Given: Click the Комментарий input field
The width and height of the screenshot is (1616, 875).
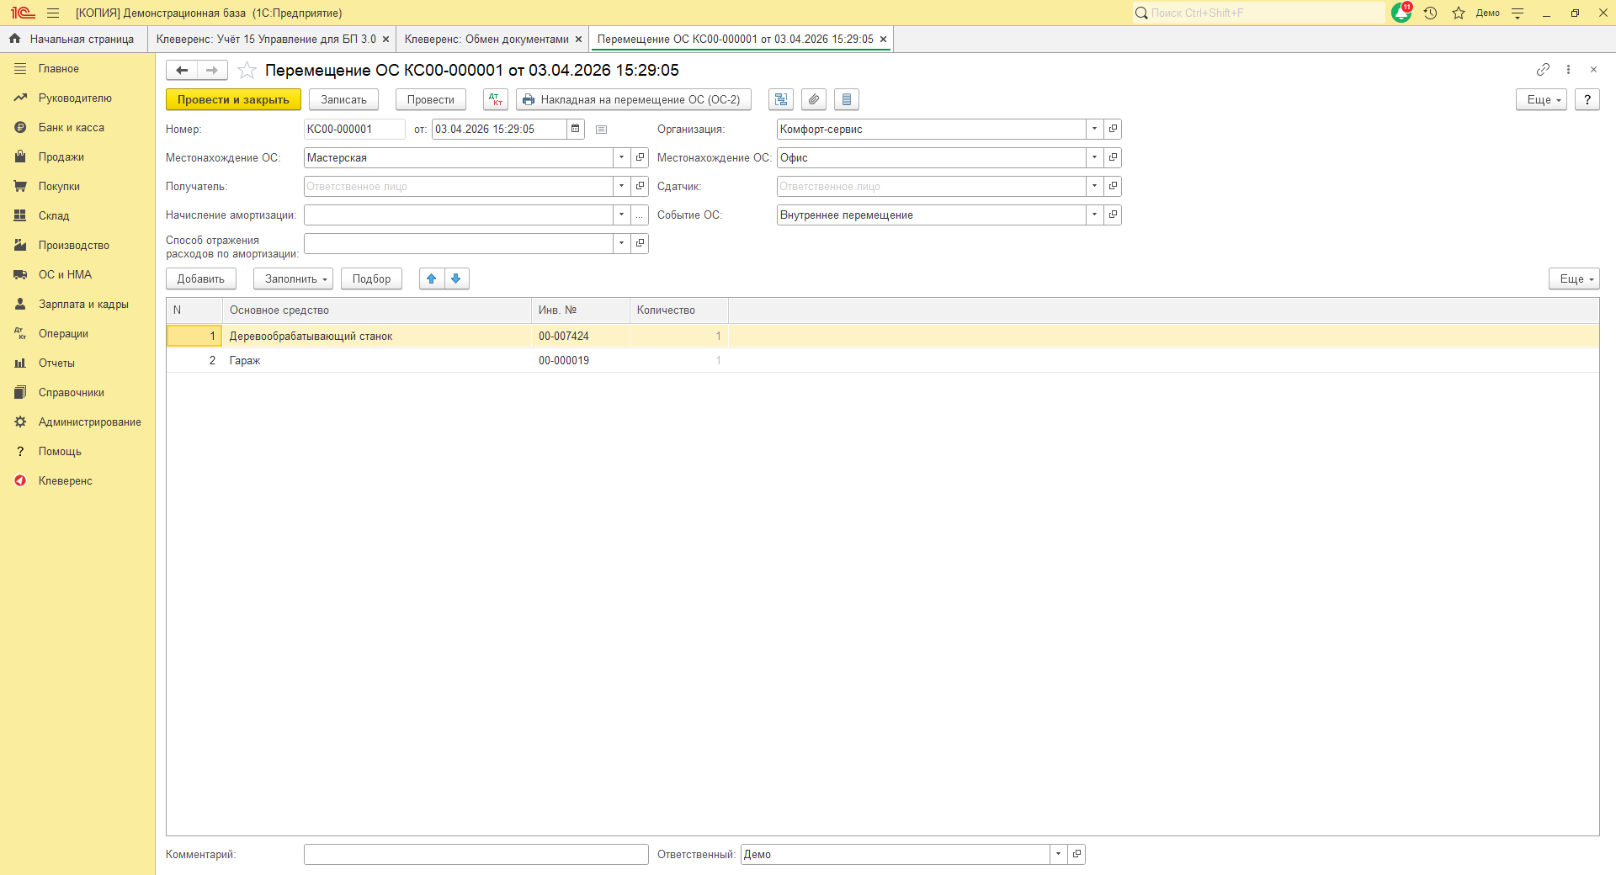Looking at the screenshot, I should [476, 854].
